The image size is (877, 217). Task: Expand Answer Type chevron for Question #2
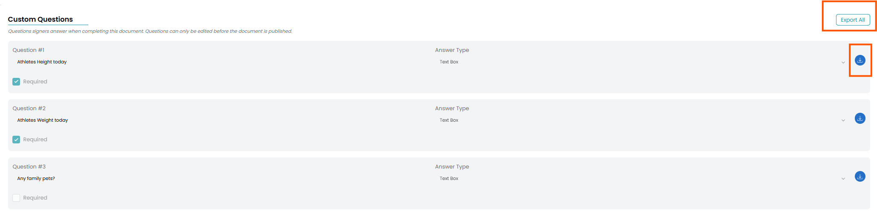tap(843, 120)
